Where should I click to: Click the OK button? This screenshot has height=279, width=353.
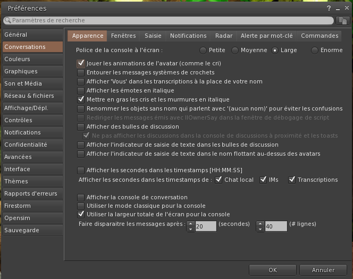pos(272,270)
